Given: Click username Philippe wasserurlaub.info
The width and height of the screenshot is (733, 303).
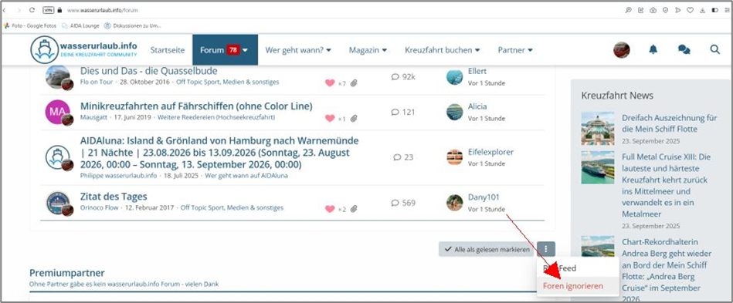Looking at the screenshot, I should tap(119, 176).
